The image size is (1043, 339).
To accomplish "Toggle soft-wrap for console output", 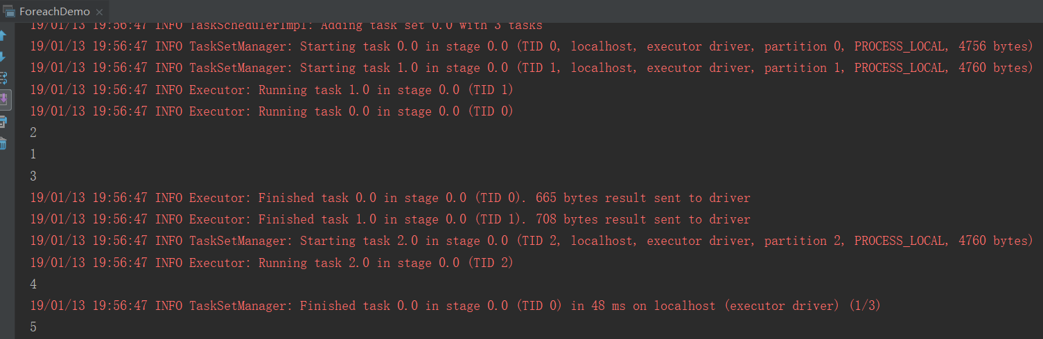I will click(x=3, y=78).
